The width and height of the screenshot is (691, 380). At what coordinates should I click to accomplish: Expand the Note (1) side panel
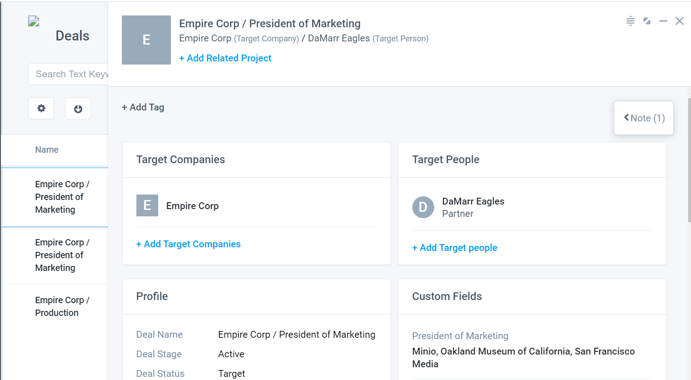coord(644,118)
